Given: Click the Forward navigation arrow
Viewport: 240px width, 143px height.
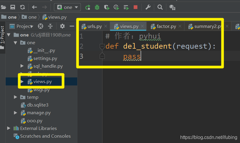Looking at the screenshot, I should click(45, 7).
